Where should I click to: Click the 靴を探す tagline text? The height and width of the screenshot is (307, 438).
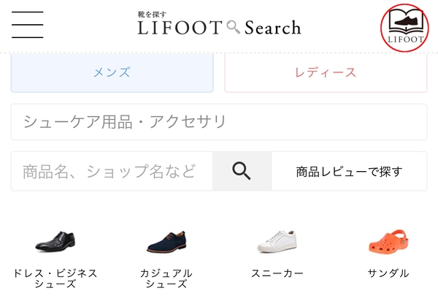pos(152,14)
